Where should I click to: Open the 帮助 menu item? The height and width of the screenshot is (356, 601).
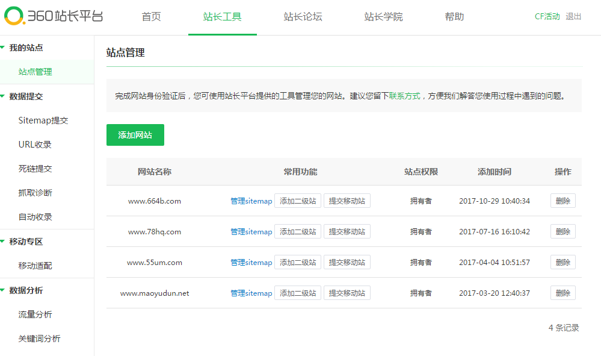click(454, 17)
